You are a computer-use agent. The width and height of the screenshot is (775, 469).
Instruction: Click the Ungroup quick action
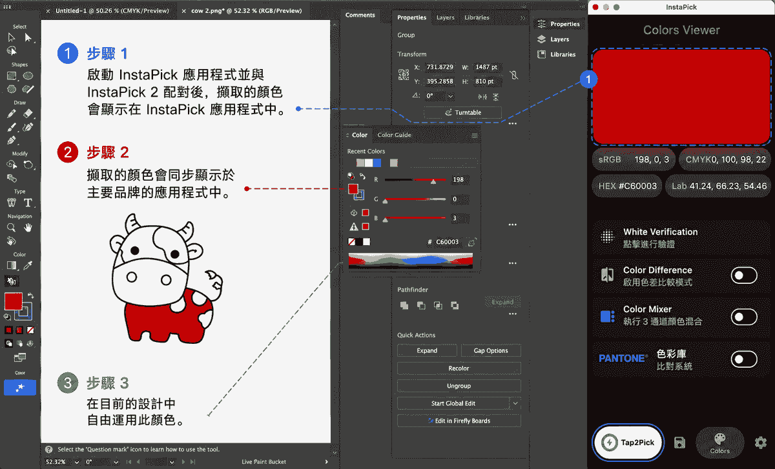[459, 386]
